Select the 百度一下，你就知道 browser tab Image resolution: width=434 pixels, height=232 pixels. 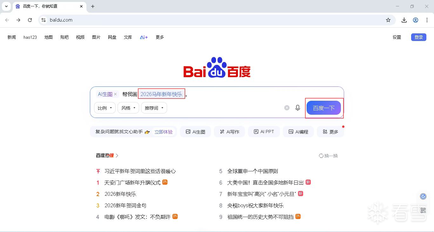(x=50, y=6)
